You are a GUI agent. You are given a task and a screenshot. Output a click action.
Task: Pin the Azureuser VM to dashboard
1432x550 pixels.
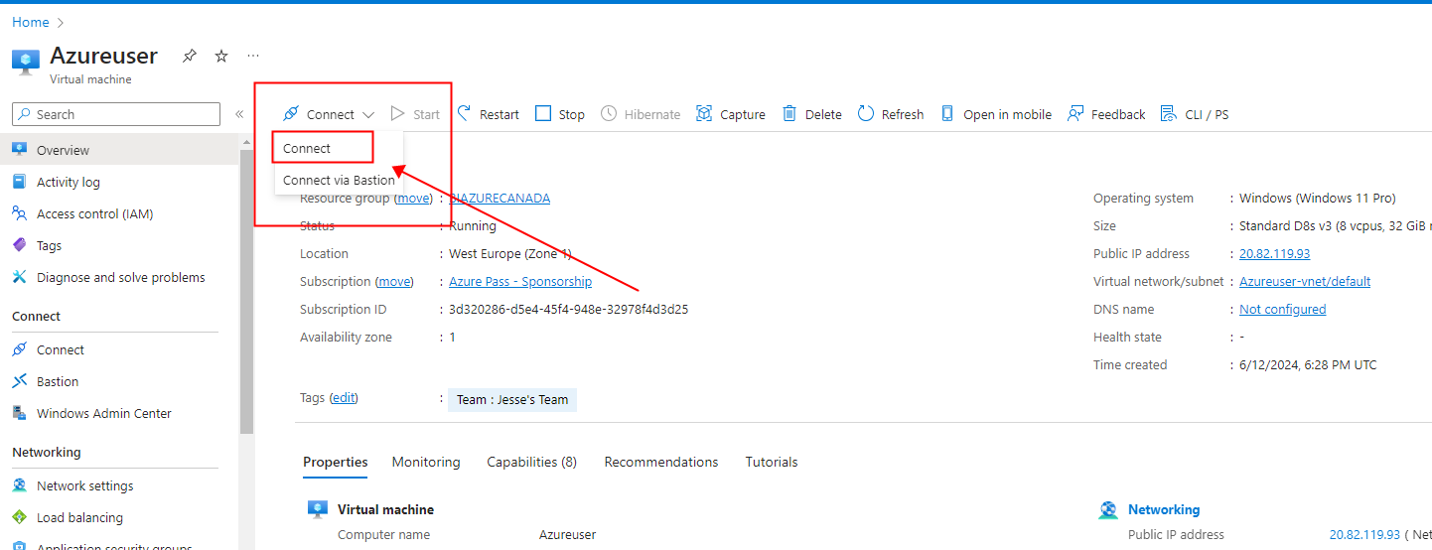189,56
